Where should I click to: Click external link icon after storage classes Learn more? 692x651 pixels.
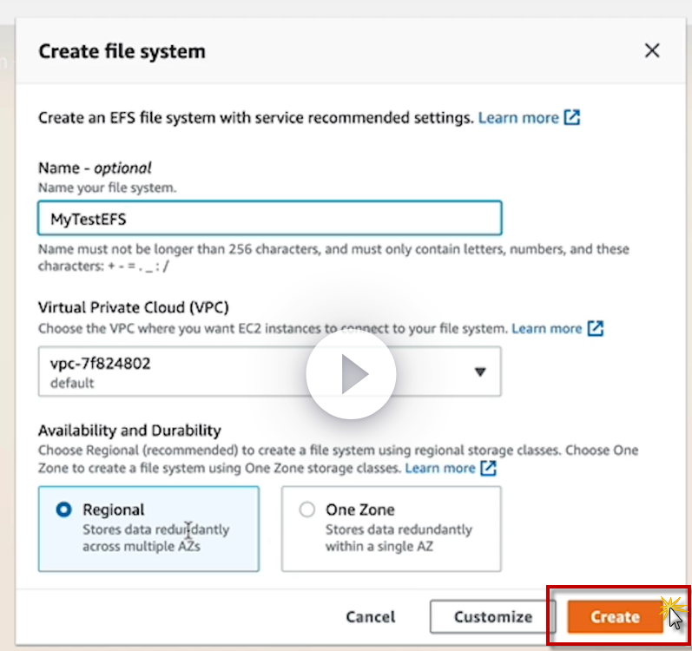point(489,468)
